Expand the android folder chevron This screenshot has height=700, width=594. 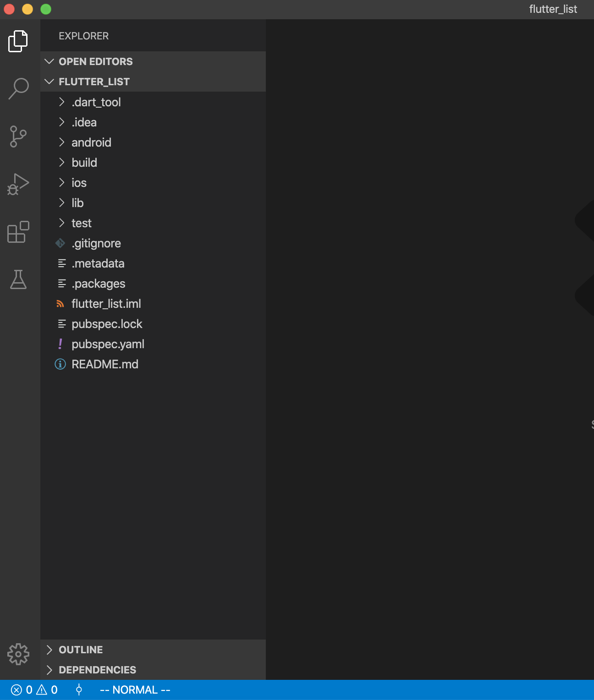pyautogui.click(x=62, y=142)
